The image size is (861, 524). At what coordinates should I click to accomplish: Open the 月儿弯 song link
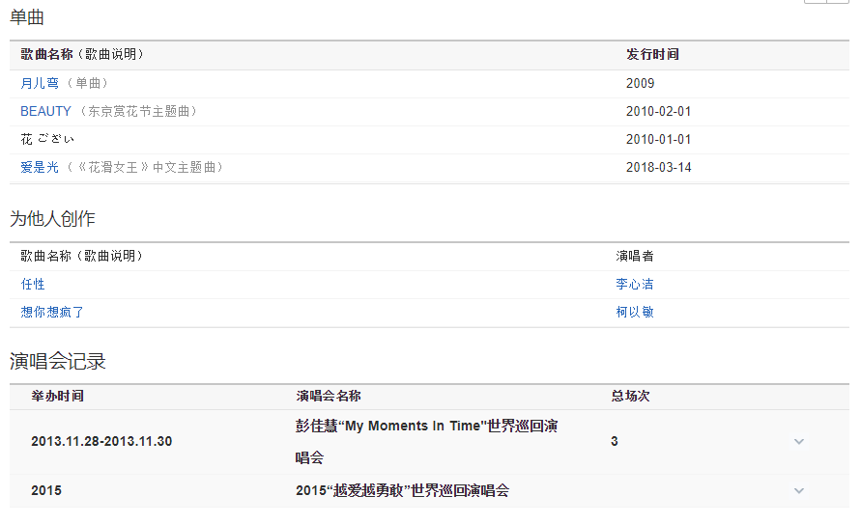[x=40, y=84]
